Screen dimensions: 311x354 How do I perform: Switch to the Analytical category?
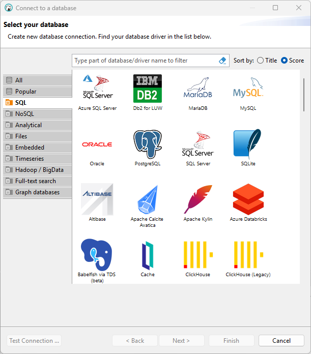(38, 125)
